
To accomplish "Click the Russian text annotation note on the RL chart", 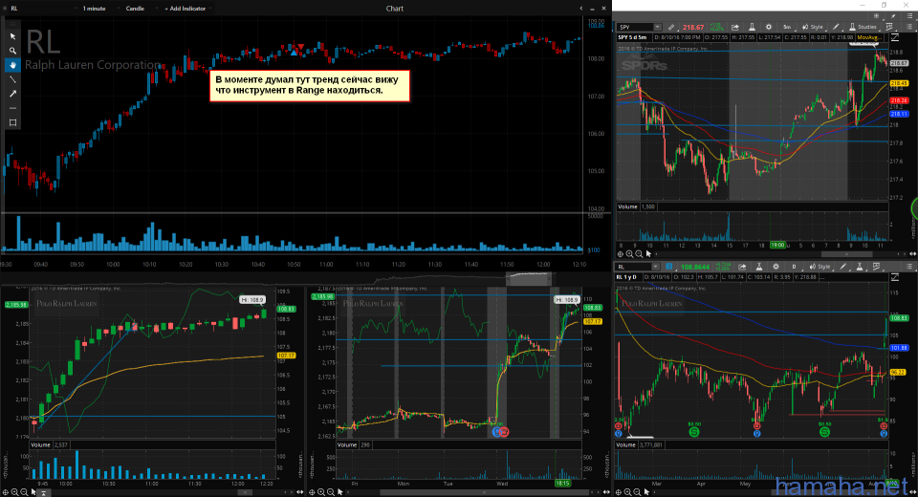I will (309, 85).
